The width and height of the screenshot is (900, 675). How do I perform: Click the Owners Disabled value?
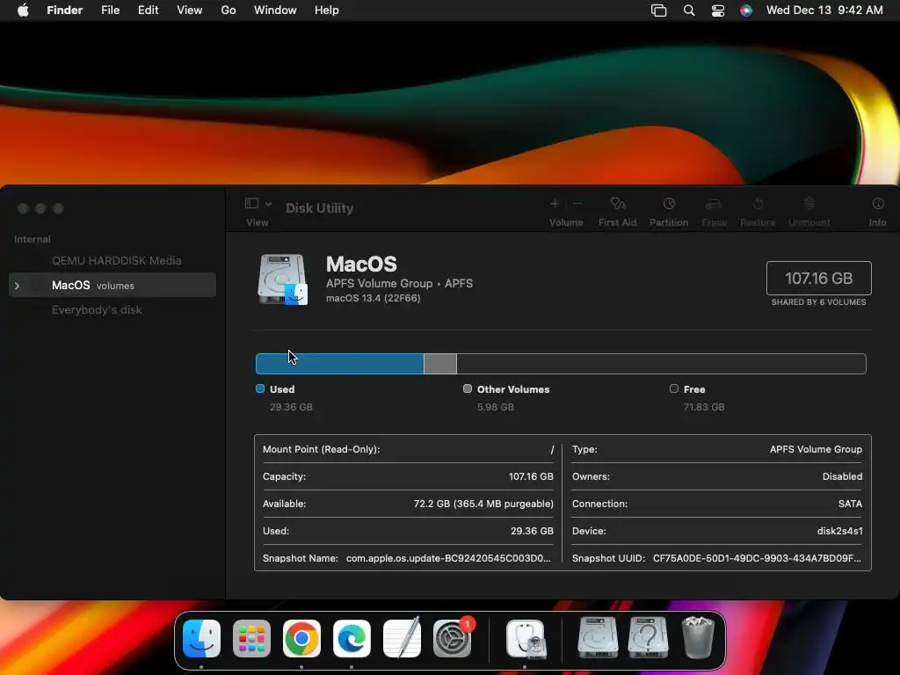pyautogui.click(x=842, y=476)
